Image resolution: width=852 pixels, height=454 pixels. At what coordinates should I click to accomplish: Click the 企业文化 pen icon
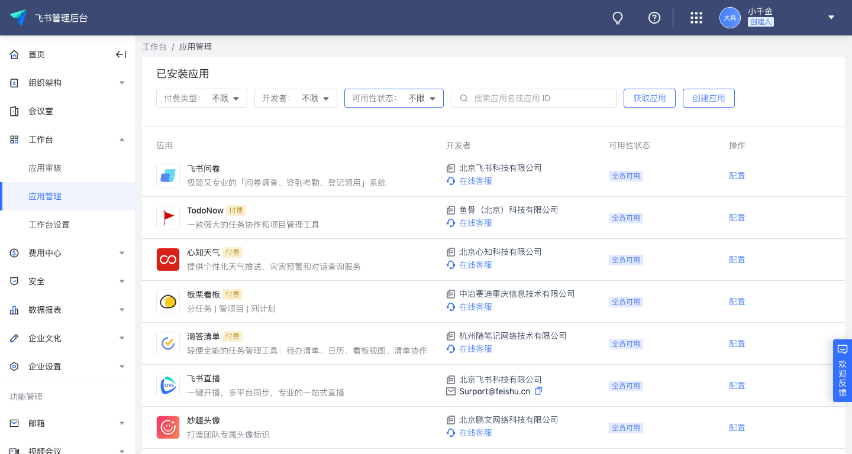(14, 338)
